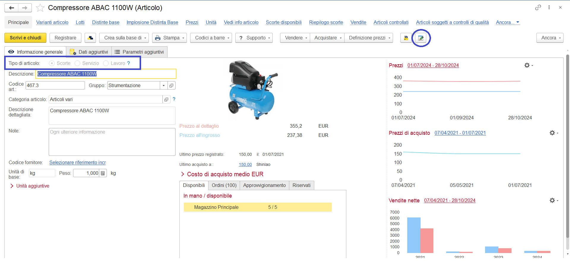
Task: Click the Note text area
Action: (112, 142)
